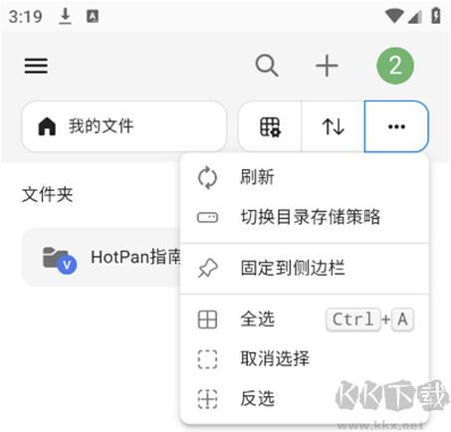Tap the download indicator in status bar

pyautogui.click(x=65, y=16)
